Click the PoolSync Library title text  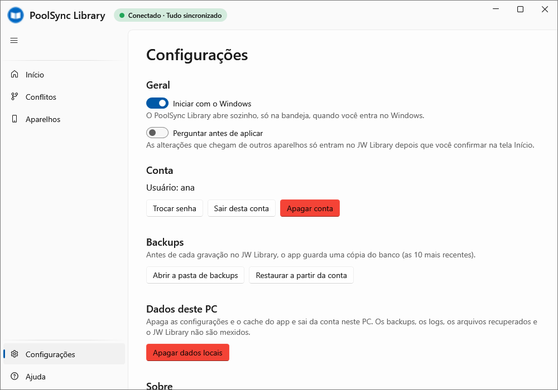(68, 16)
